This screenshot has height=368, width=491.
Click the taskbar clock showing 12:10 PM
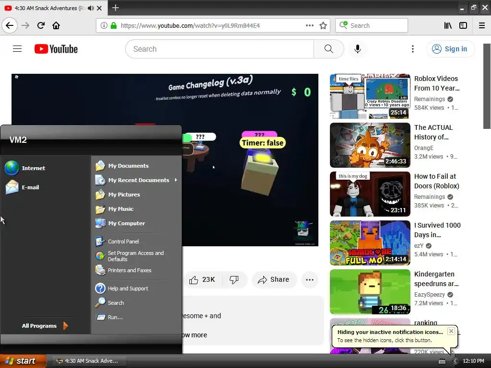tap(473, 361)
